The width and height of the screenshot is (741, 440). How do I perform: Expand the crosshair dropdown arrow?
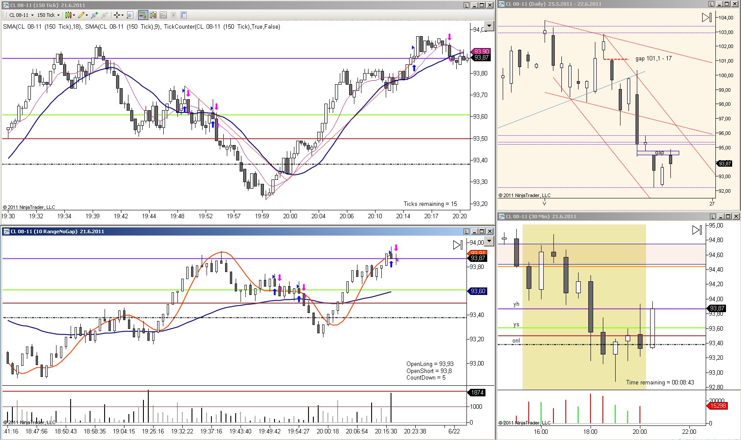coord(122,15)
